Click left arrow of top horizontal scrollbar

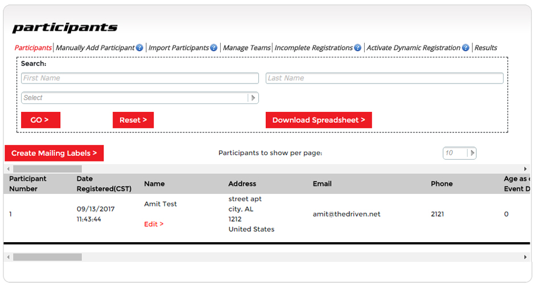coord(8,169)
